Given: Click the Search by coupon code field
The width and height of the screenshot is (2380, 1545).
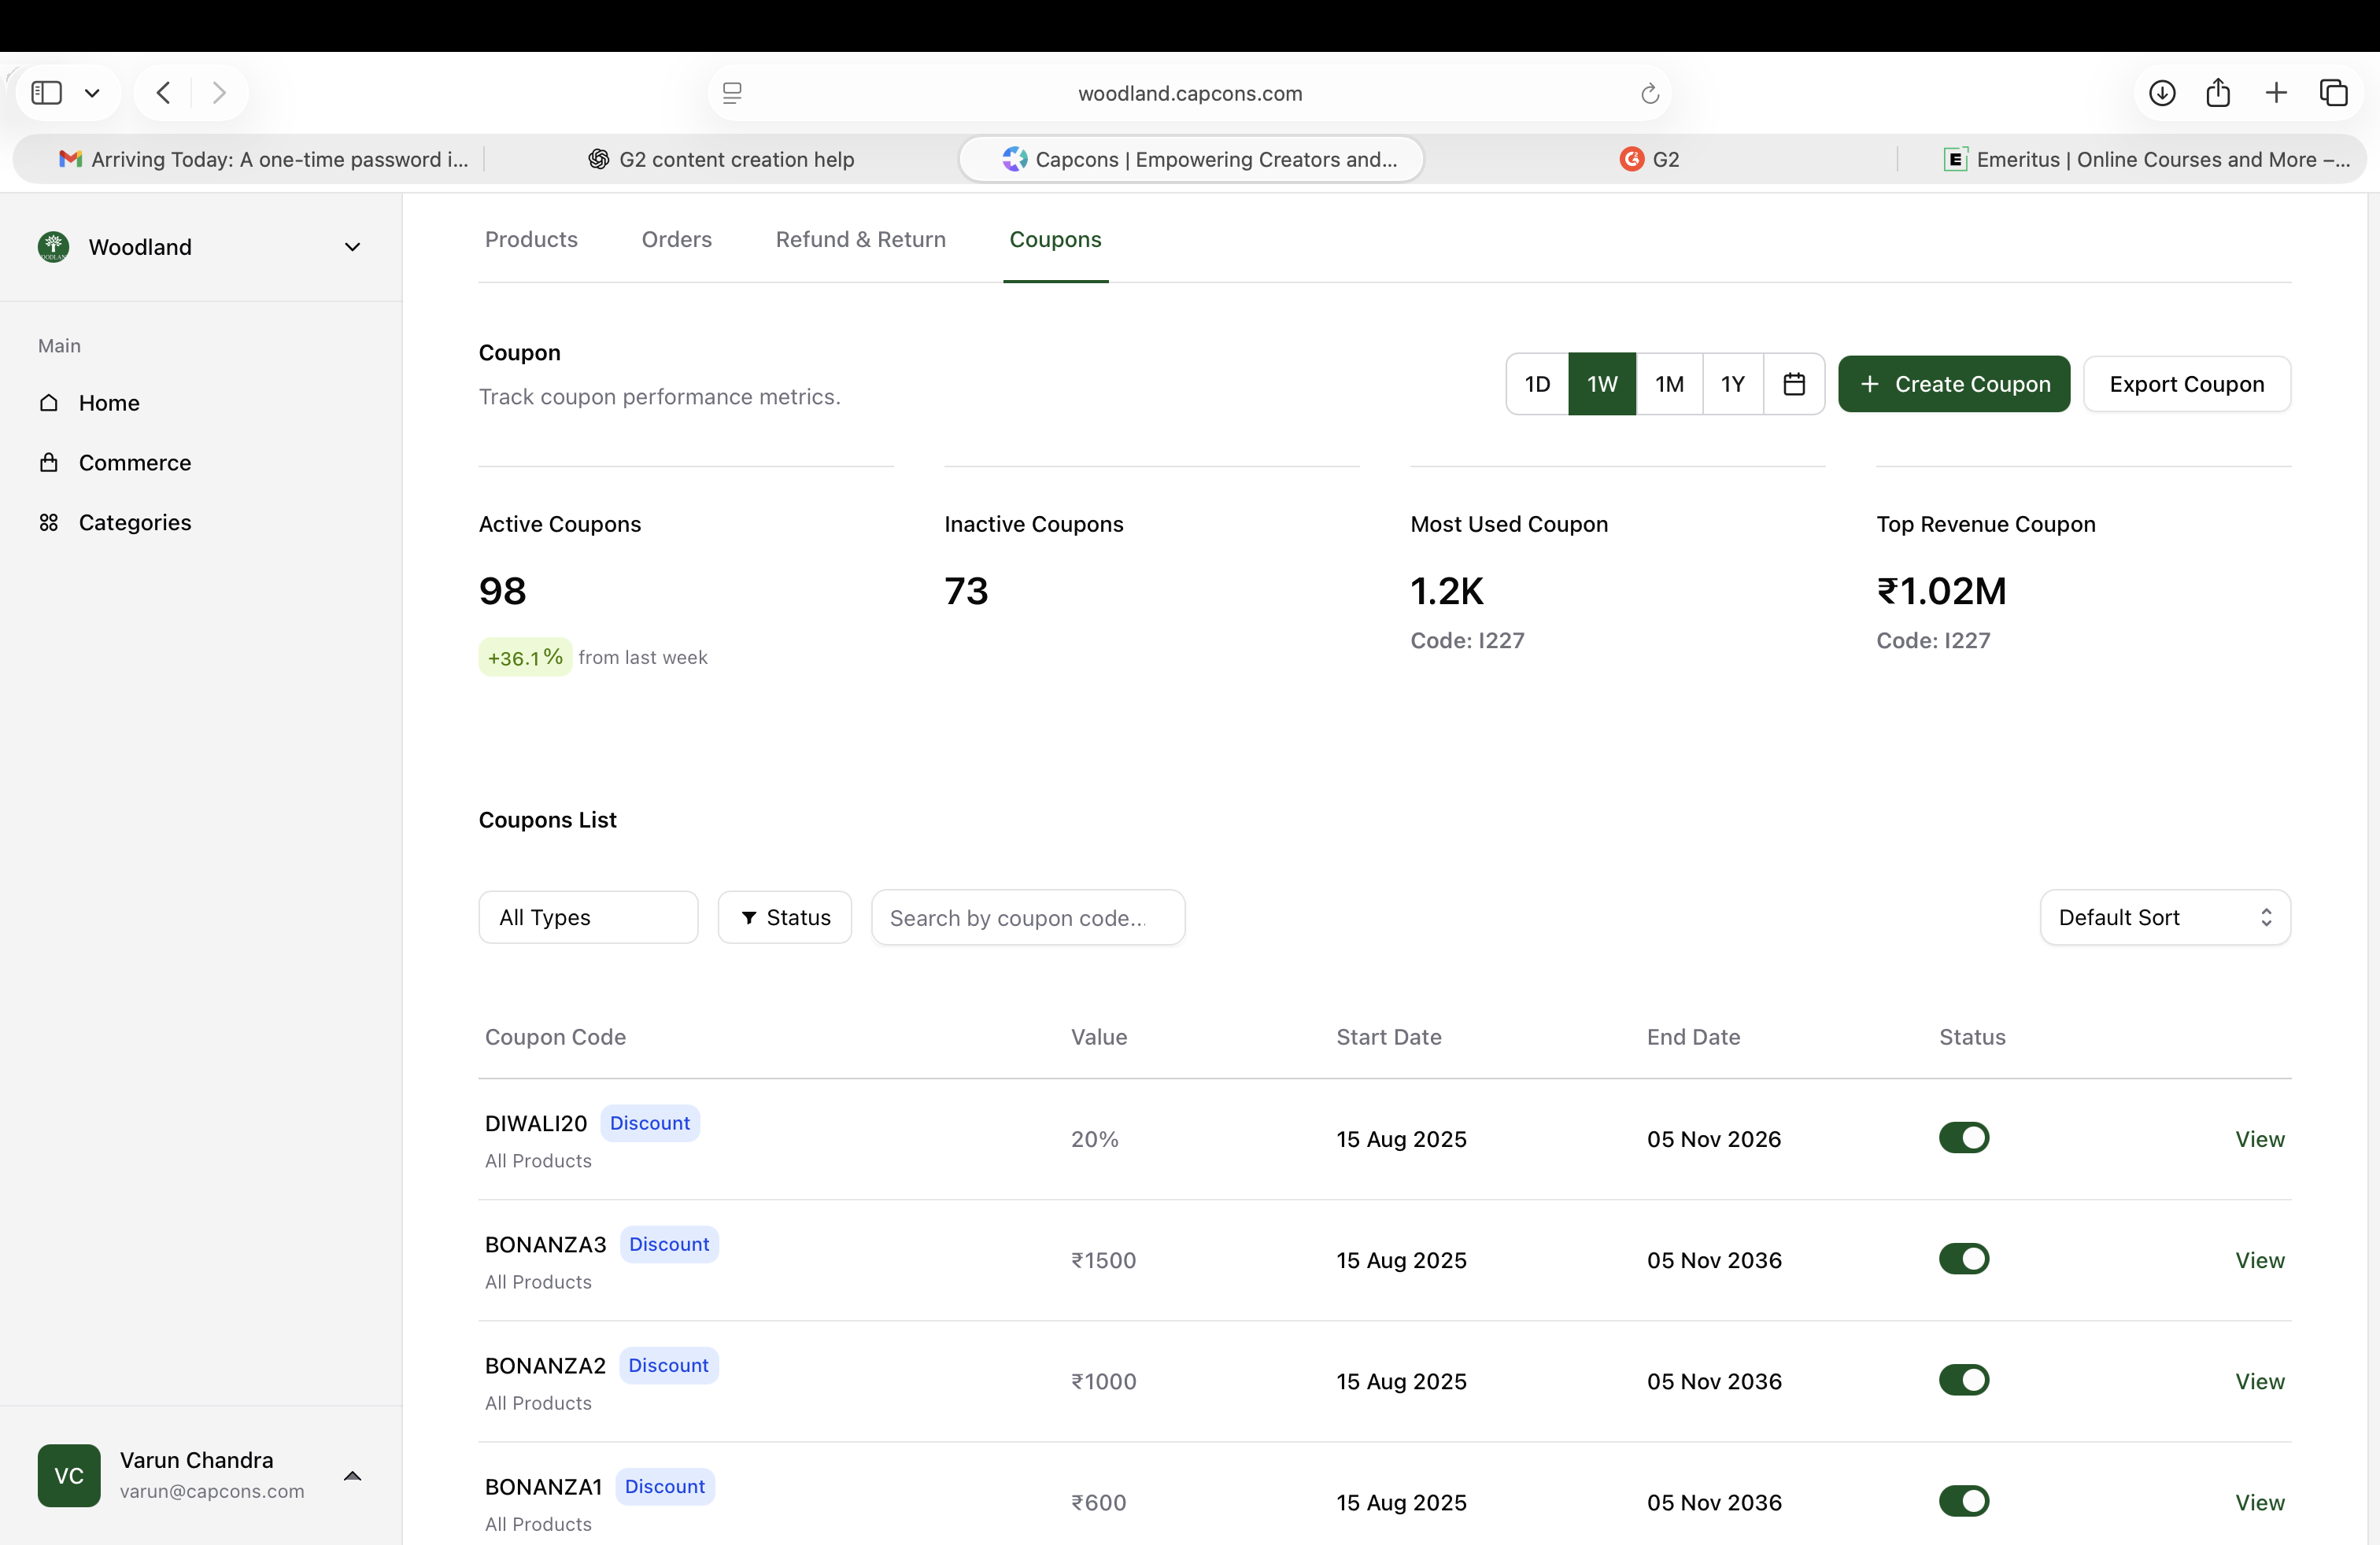Looking at the screenshot, I should [1027, 917].
